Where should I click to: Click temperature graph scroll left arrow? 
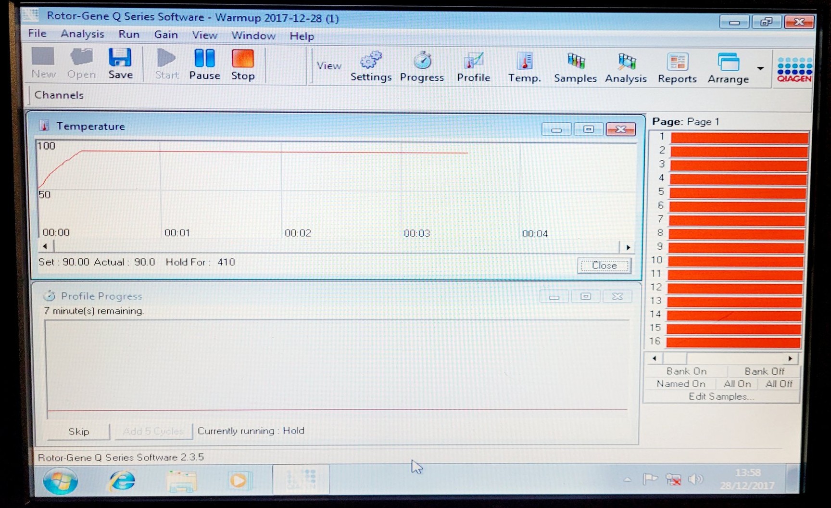[45, 246]
